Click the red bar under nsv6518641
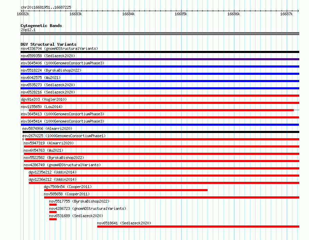 (198, 226)
